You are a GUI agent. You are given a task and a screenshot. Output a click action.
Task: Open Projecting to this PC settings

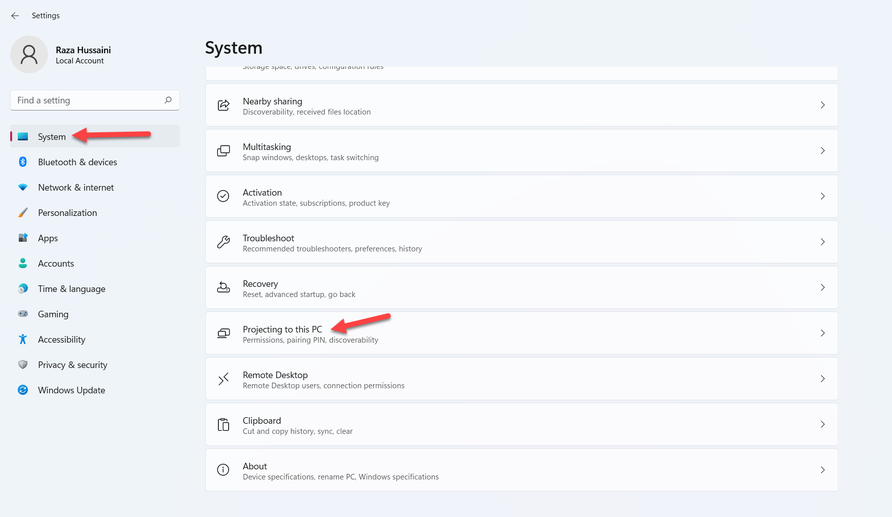point(282,330)
